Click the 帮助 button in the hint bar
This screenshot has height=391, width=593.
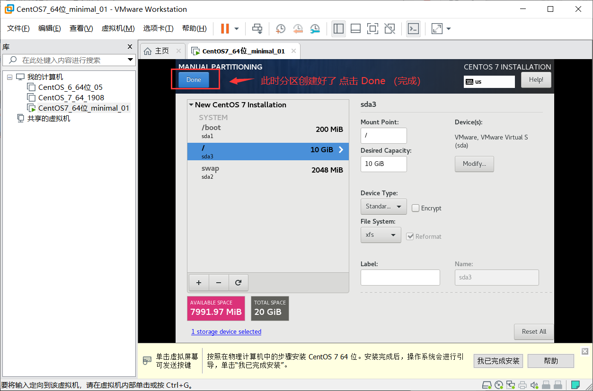pyautogui.click(x=551, y=361)
